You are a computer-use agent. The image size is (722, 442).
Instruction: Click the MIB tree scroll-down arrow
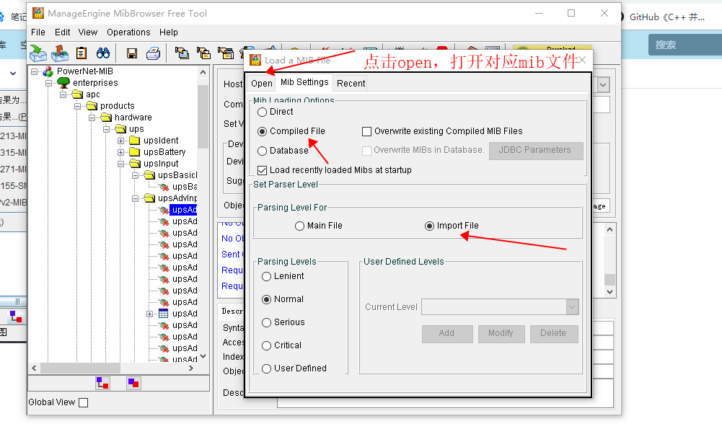[203, 356]
